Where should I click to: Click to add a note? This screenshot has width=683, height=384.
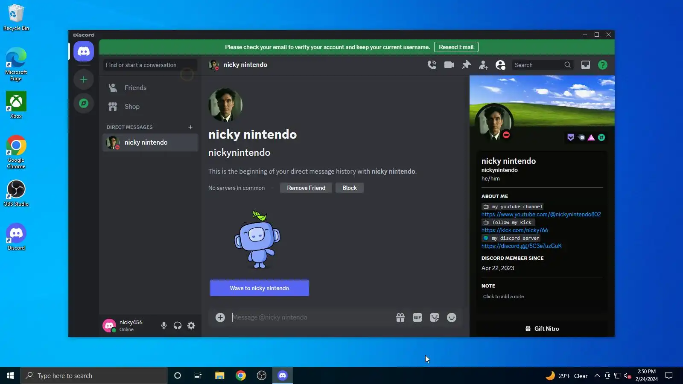click(x=503, y=297)
